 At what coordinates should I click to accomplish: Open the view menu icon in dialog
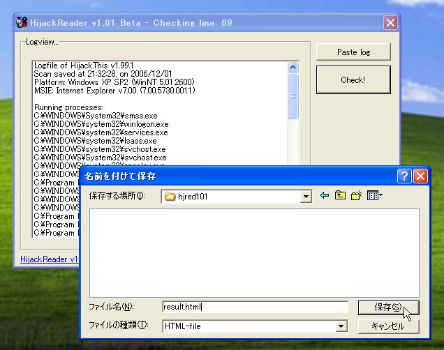click(x=375, y=195)
